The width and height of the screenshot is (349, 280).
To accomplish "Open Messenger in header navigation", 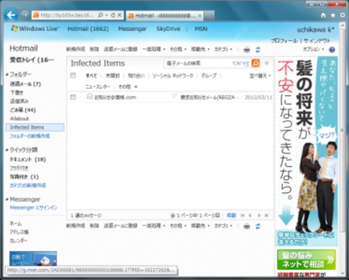I will [x=133, y=29].
